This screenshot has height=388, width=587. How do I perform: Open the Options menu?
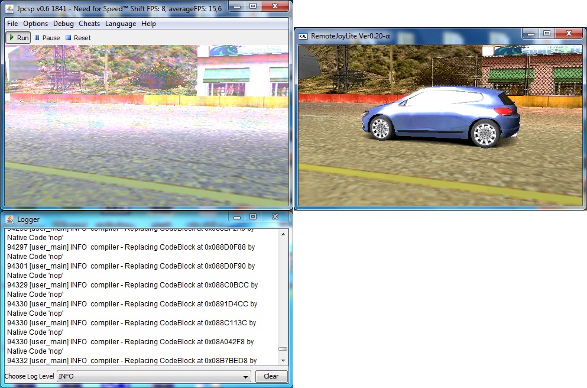(35, 24)
